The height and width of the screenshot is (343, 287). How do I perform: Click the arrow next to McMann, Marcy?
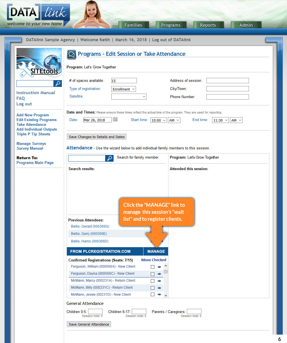pos(159,281)
